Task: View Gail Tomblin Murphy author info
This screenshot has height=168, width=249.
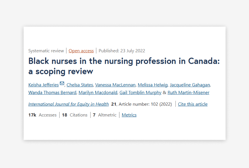Action: click(140, 92)
